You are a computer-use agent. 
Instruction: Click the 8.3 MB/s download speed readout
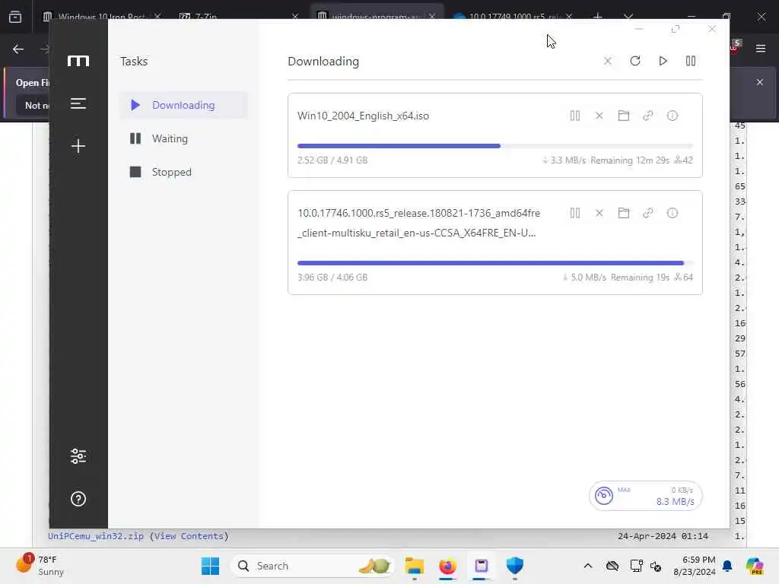point(676,502)
